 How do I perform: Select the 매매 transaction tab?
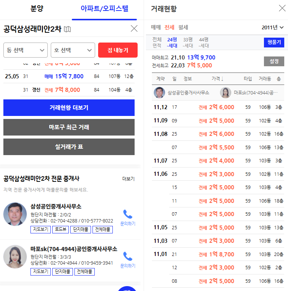pyautogui.click(x=156, y=27)
